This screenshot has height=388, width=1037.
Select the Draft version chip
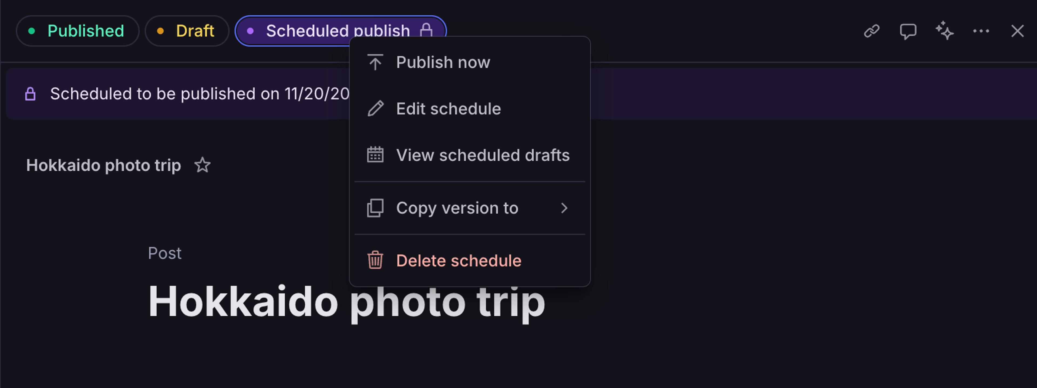195,30
